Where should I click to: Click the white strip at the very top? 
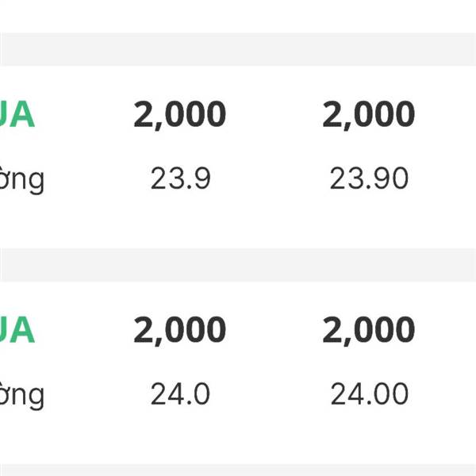click(x=238, y=16)
